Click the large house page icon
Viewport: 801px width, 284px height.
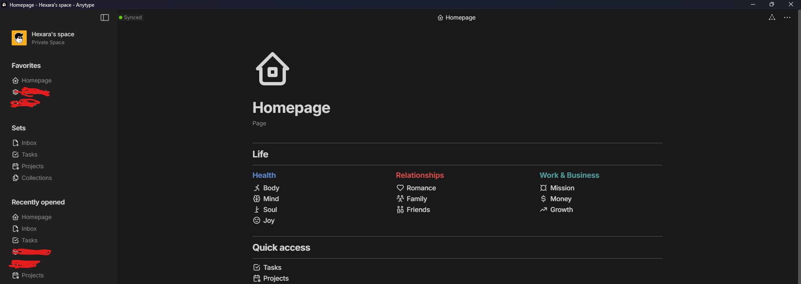(273, 69)
